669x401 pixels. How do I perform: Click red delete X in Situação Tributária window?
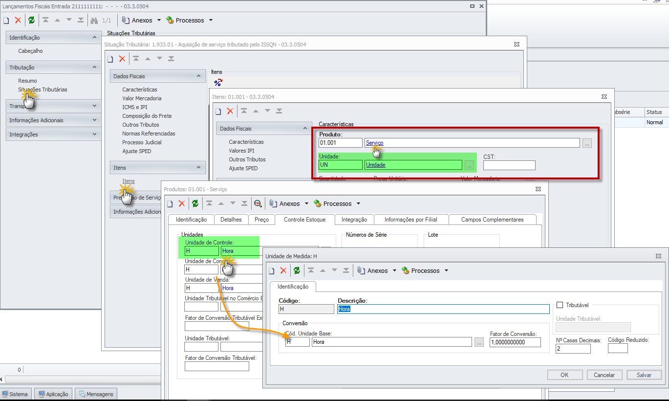[x=122, y=59]
